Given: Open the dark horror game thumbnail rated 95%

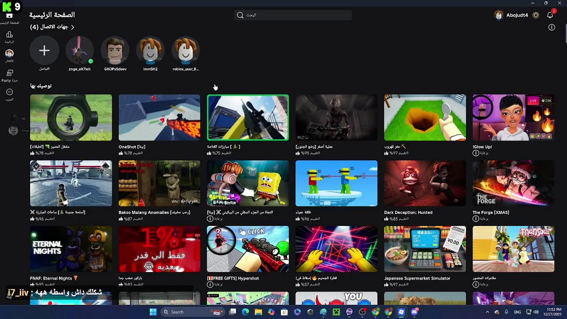Looking at the screenshot, I should click(x=337, y=117).
